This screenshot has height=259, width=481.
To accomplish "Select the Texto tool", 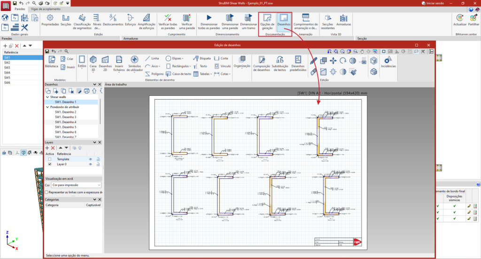I will pyautogui.click(x=200, y=66).
